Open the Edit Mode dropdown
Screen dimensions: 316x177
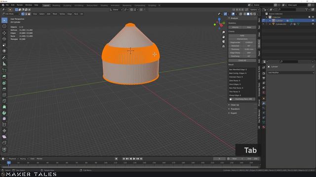coord(11,14)
